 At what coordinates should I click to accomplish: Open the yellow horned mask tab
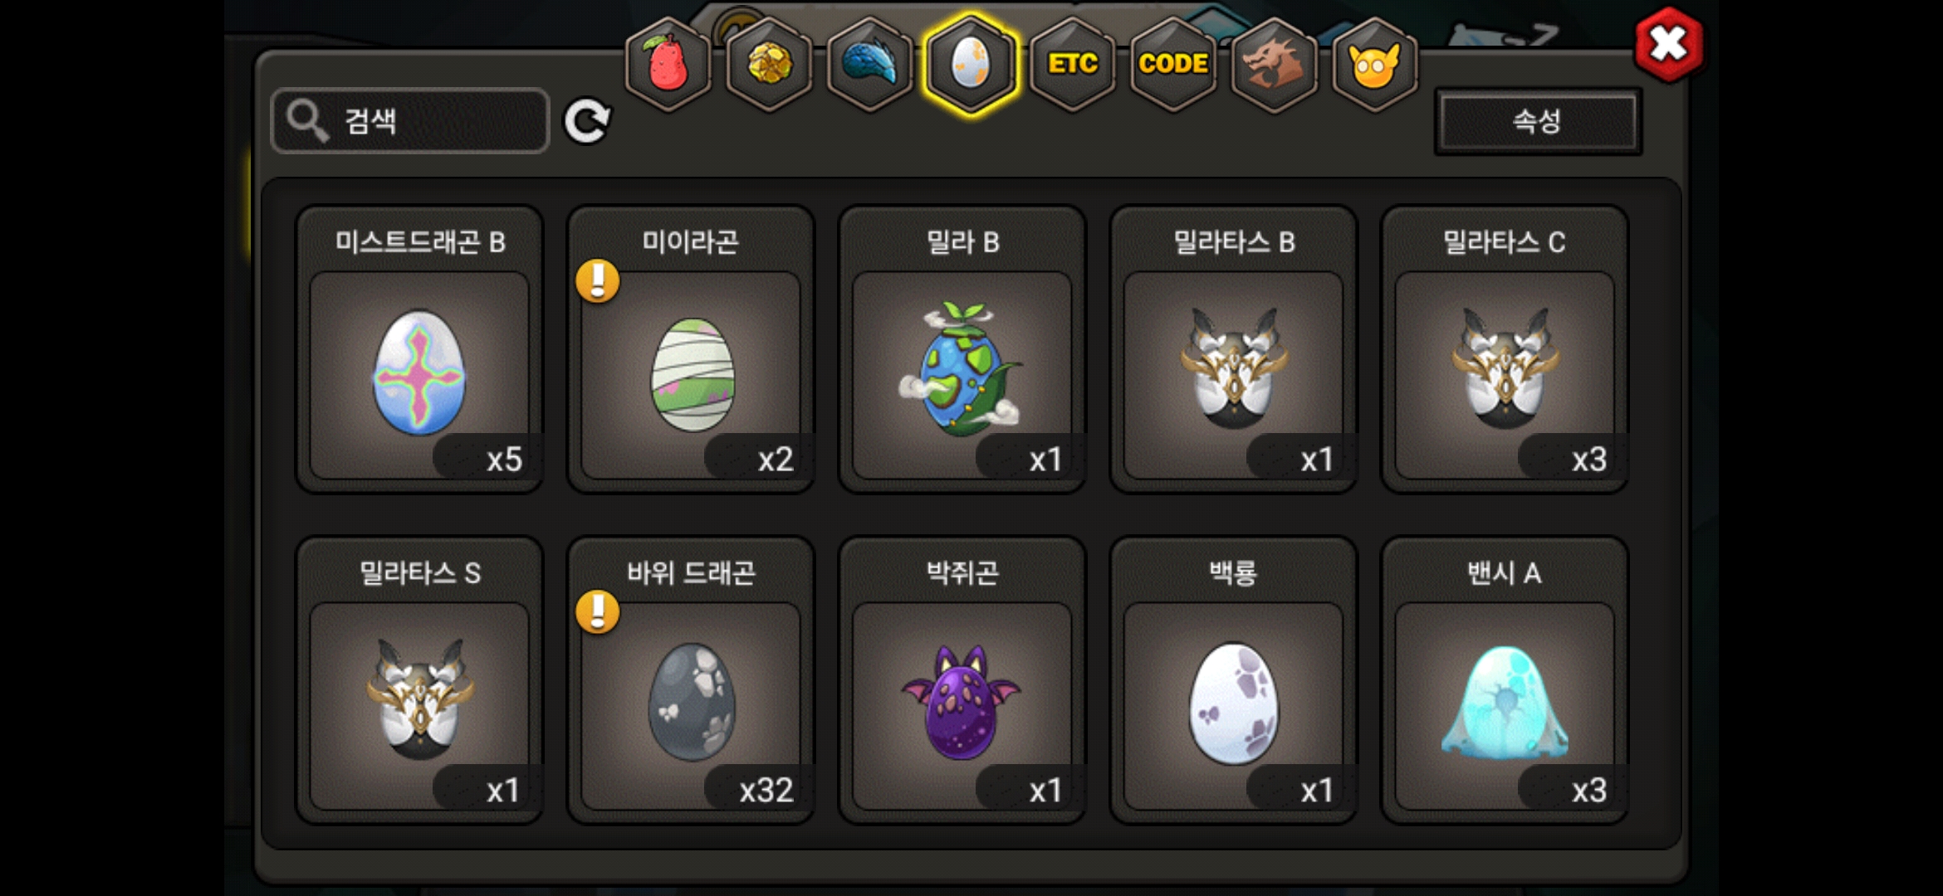pyautogui.click(x=1375, y=64)
